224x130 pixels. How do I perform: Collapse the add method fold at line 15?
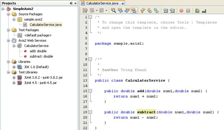coord(90,91)
